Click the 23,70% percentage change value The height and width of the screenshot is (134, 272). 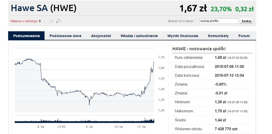221,9
